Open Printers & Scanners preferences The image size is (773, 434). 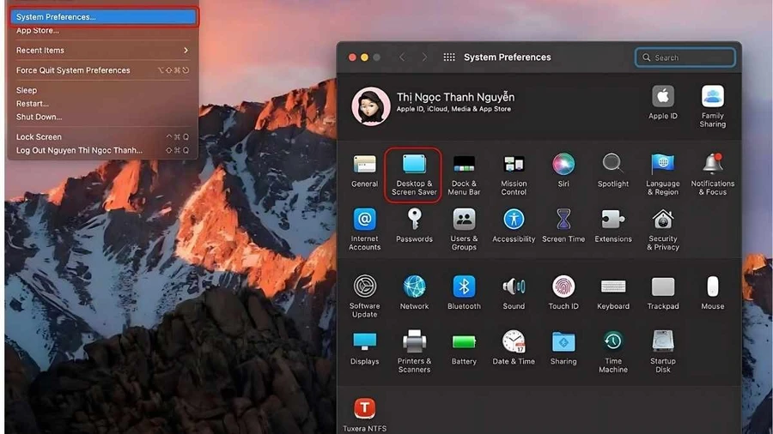414,352
